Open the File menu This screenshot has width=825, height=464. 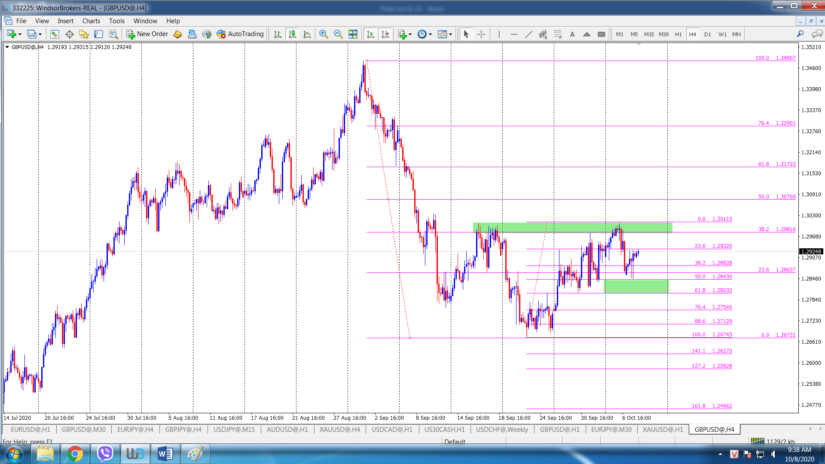click(21, 21)
